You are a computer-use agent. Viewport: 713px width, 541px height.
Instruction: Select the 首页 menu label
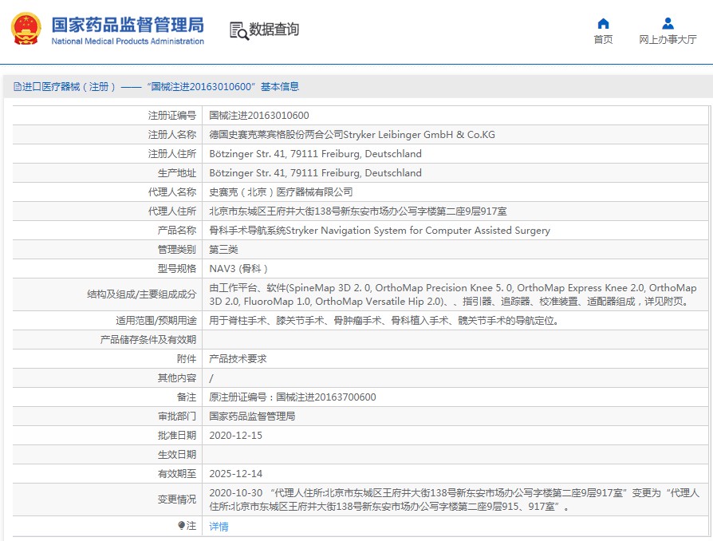point(603,40)
